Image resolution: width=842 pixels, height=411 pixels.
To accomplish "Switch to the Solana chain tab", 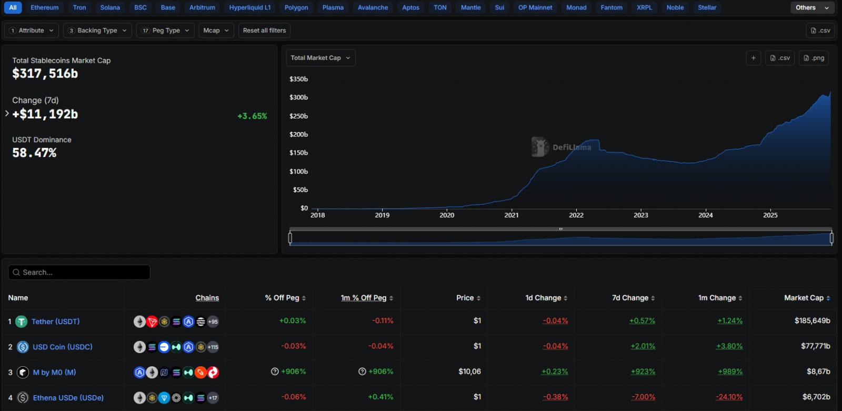I will [x=110, y=7].
